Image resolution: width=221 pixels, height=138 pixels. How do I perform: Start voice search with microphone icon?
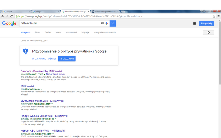coord(107,23)
